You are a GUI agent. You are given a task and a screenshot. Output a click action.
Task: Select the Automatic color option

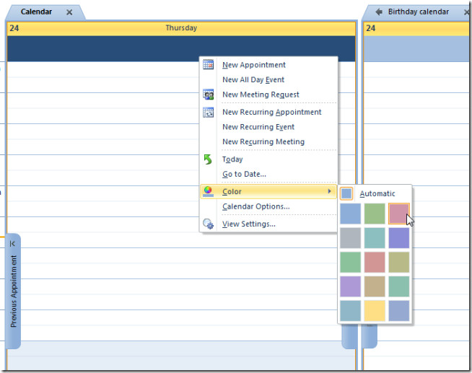[x=377, y=194]
